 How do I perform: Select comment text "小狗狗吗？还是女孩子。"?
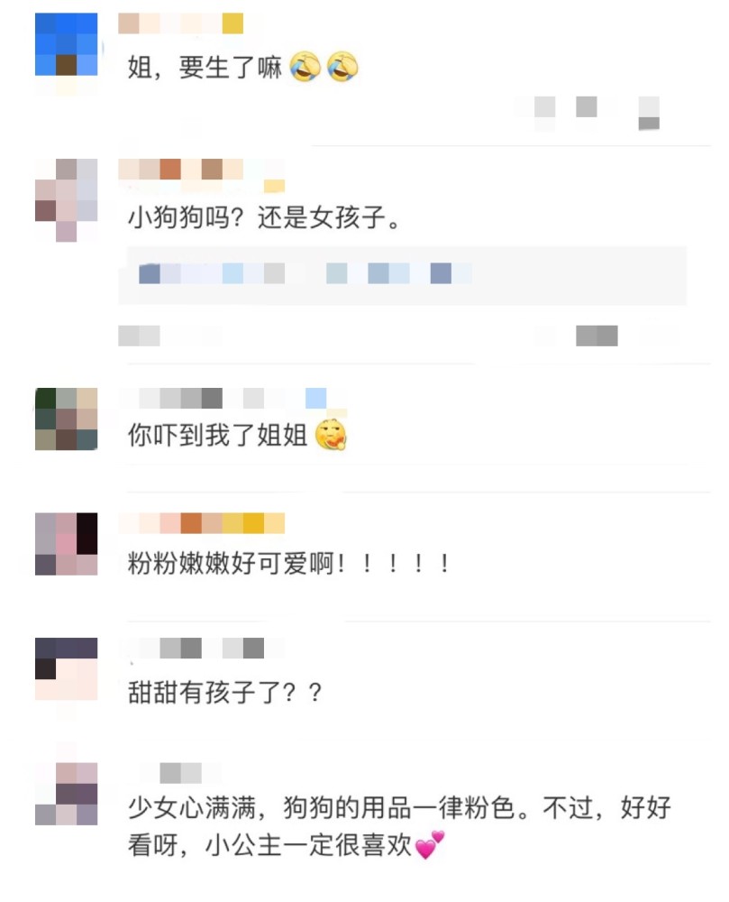click(x=264, y=217)
